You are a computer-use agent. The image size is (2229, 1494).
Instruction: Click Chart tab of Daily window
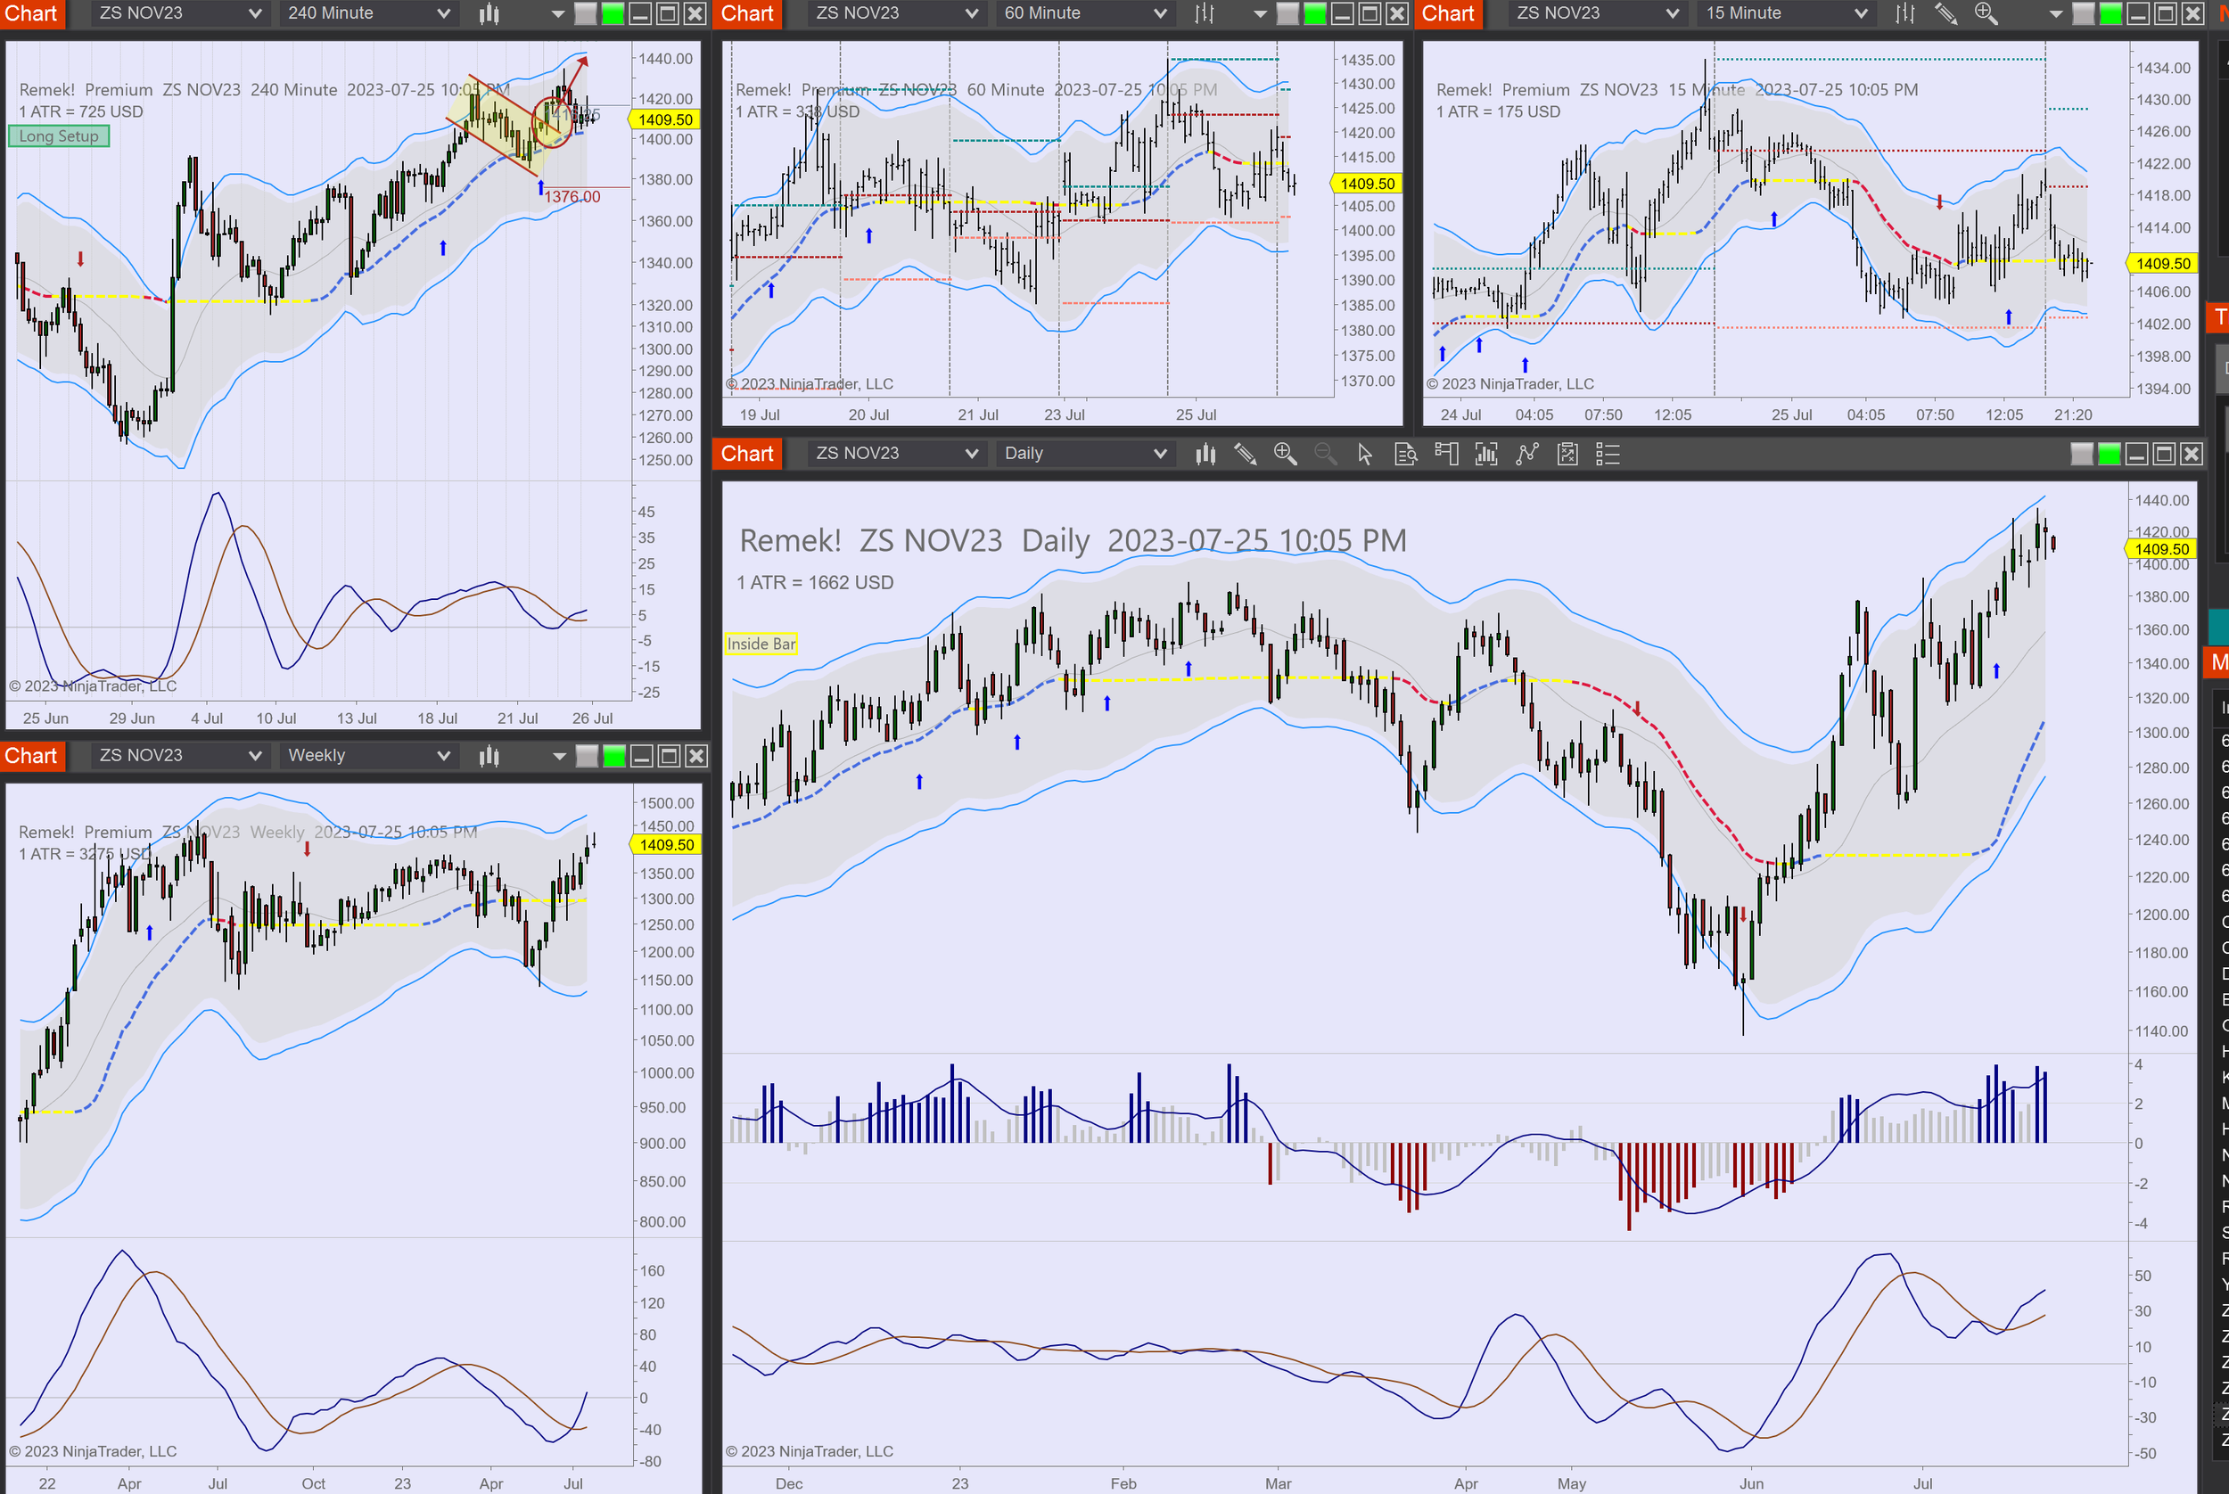pyautogui.click(x=747, y=454)
